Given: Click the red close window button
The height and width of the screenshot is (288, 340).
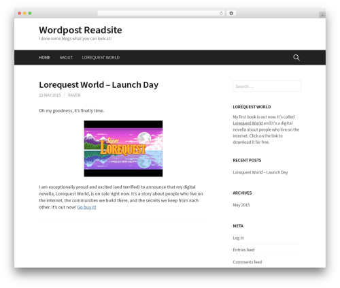Looking at the screenshot, I should tap(20, 13).
